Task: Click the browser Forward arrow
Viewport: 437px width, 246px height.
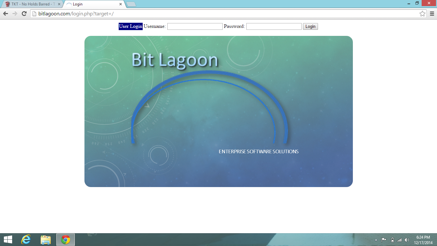Action: (x=15, y=13)
